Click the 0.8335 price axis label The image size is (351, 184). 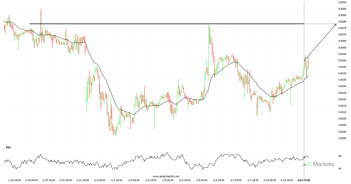click(342, 80)
